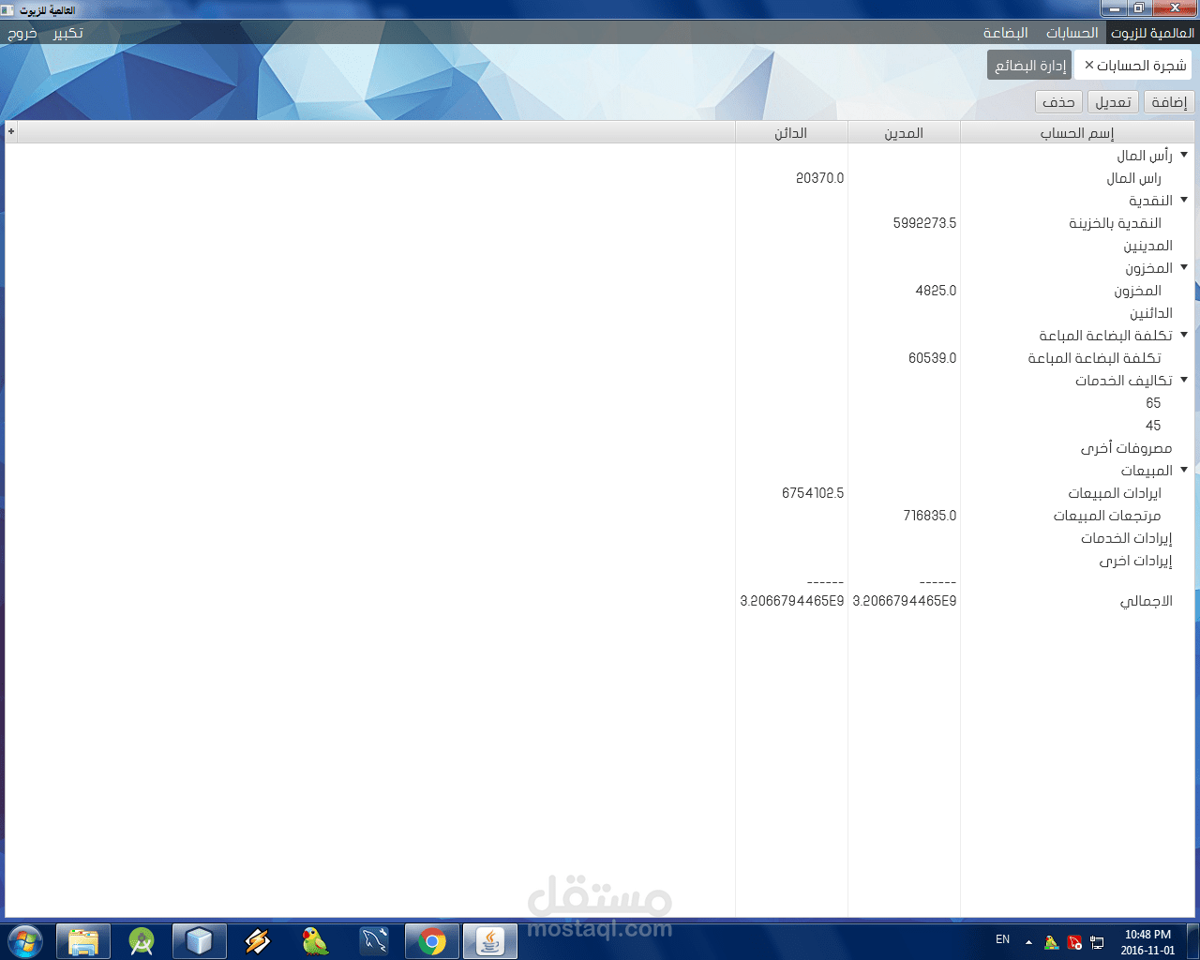The height and width of the screenshot is (960, 1200).
Task: Click the إسم الحساب column header
Action: pyautogui.click(x=1076, y=133)
